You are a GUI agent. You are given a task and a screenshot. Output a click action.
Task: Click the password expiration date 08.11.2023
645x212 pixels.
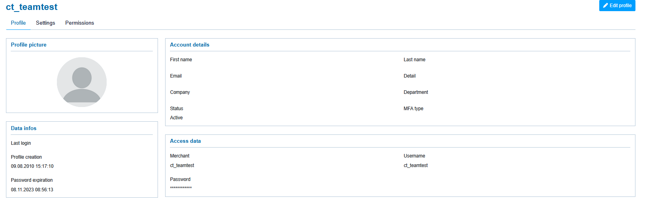pos(32,190)
